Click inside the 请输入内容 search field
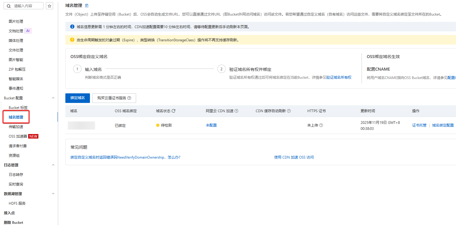 coord(25,6)
